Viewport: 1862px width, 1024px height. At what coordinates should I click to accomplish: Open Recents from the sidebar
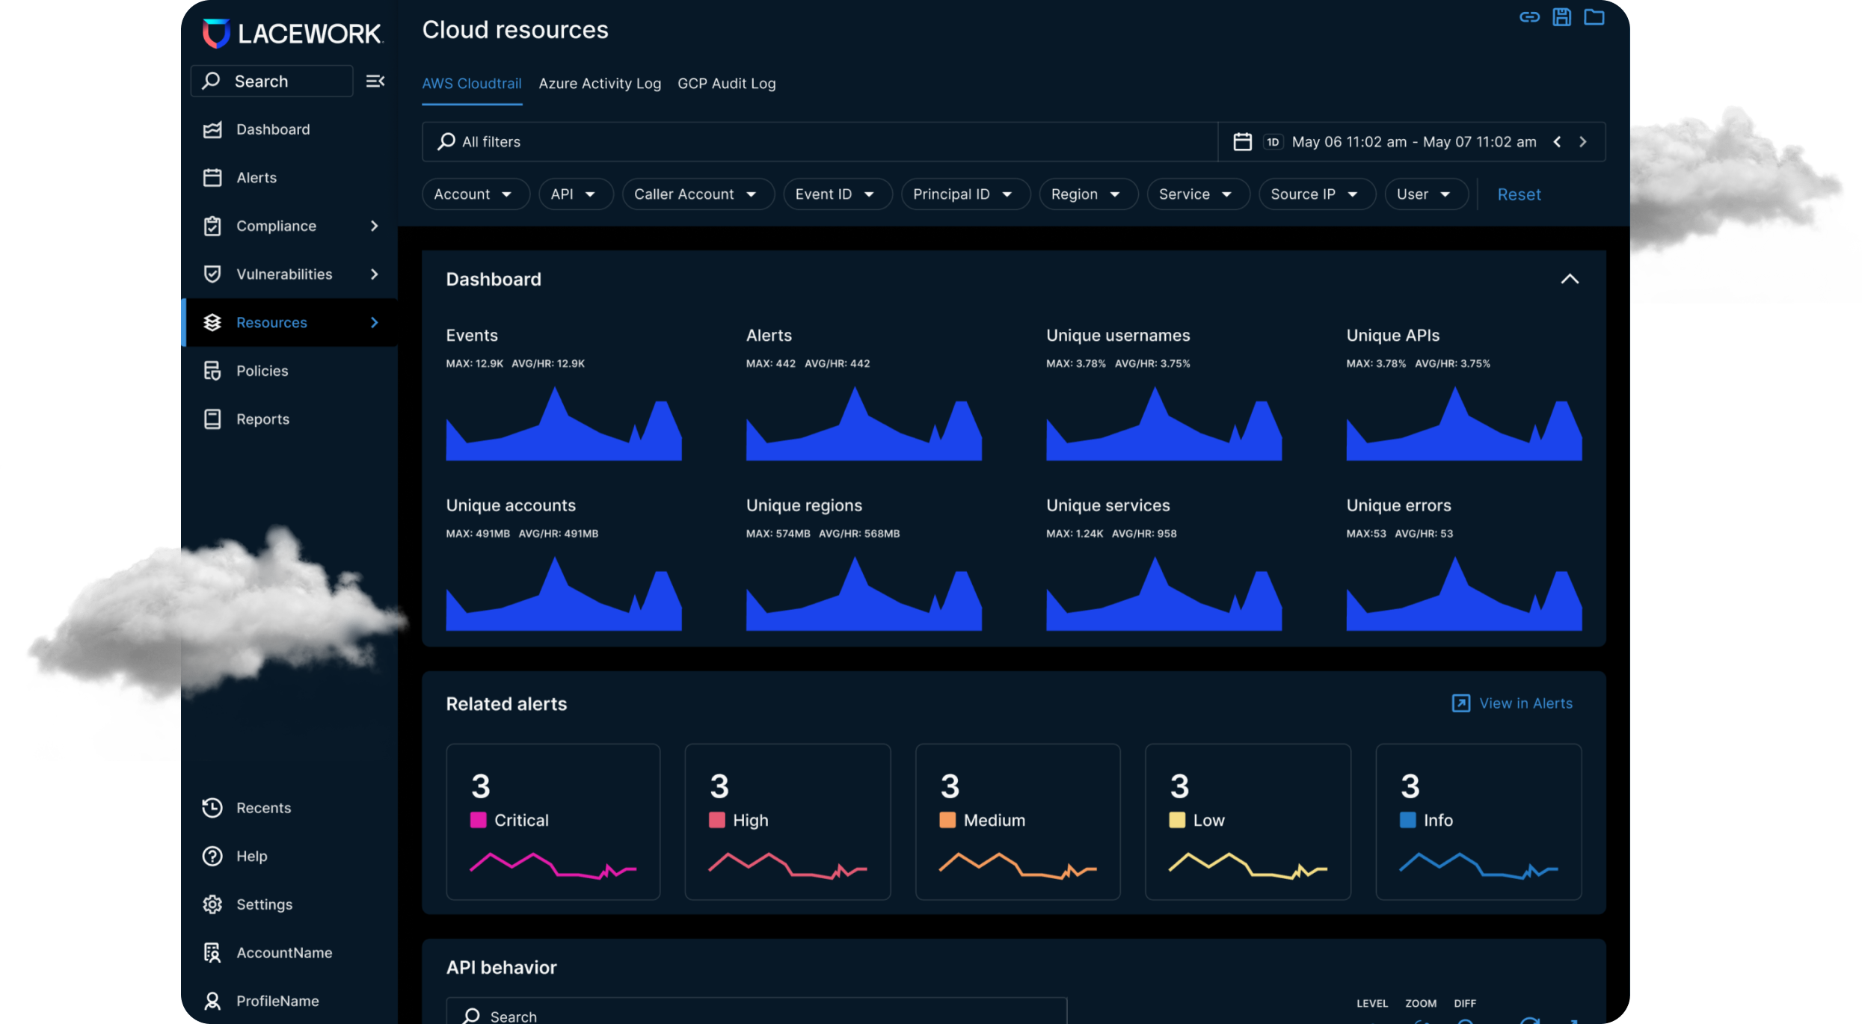click(263, 808)
